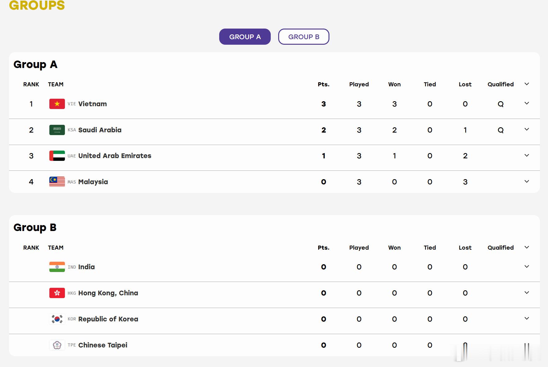This screenshot has height=367, width=548.
Task: Open the Republic of Korea team name
Action: (x=108, y=319)
